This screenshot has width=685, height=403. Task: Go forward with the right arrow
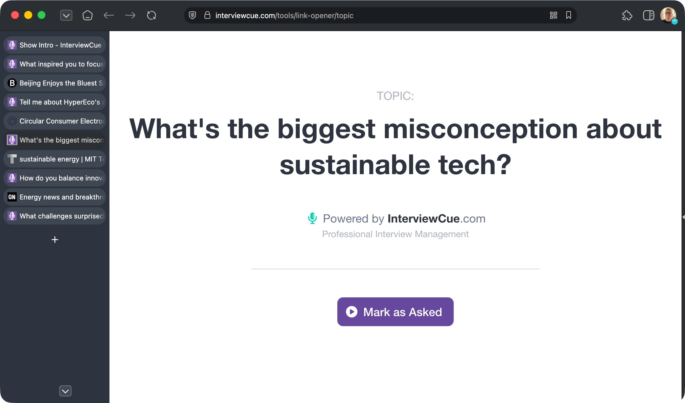130,16
